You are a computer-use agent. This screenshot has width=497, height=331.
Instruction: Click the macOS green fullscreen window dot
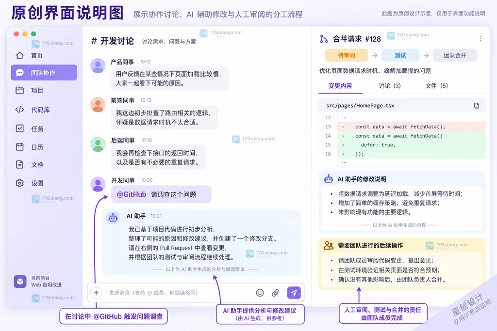tap(33, 34)
